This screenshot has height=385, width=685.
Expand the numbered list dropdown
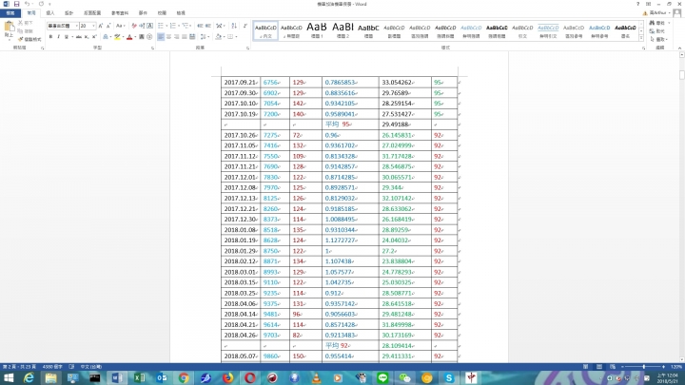point(179,26)
